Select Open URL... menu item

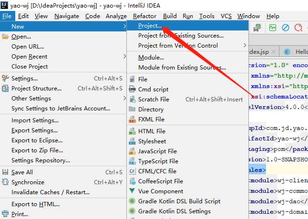click(63, 47)
